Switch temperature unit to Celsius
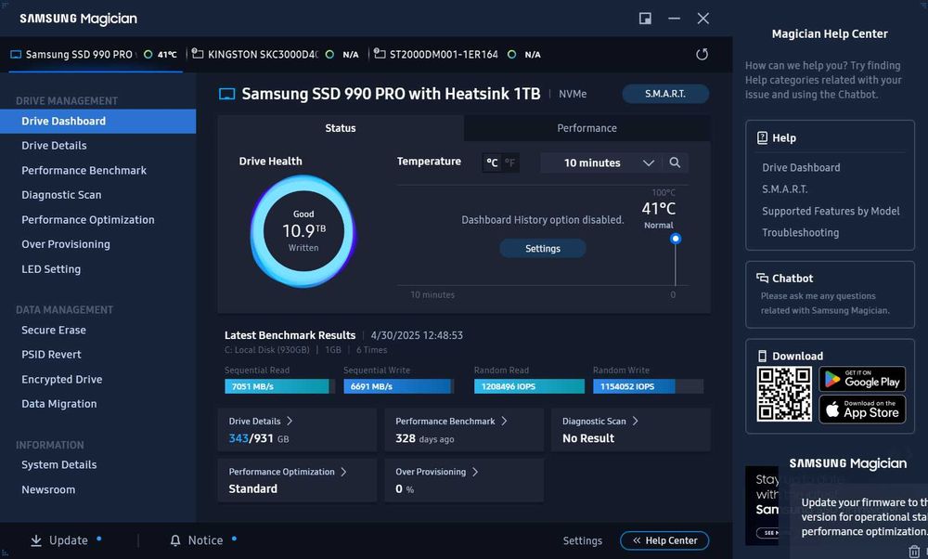928x559 pixels. (492, 162)
